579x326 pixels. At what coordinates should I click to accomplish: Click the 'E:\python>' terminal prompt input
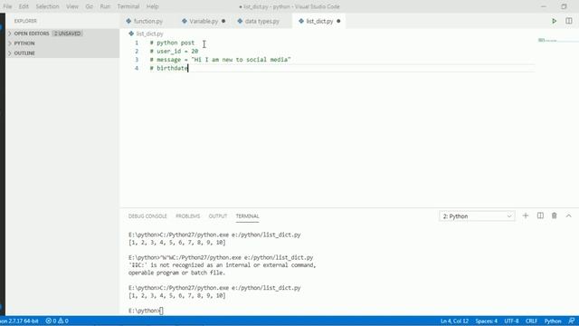tap(146, 311)
